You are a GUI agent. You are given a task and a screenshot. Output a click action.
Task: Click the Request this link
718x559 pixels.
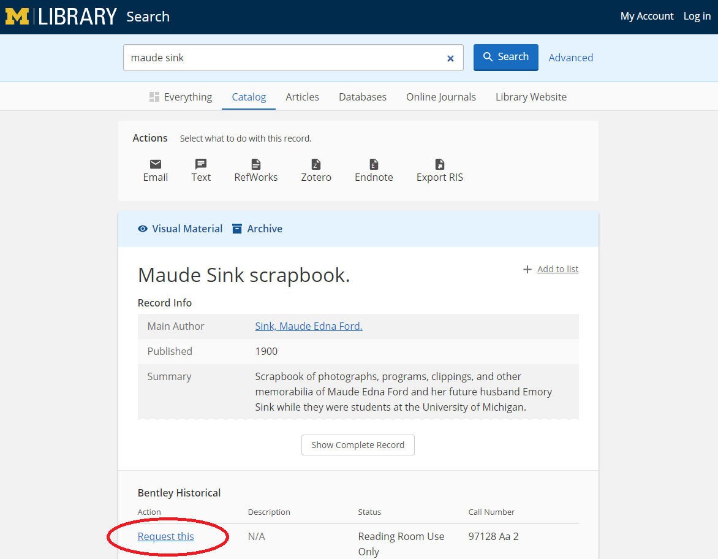tap(165, 536)
